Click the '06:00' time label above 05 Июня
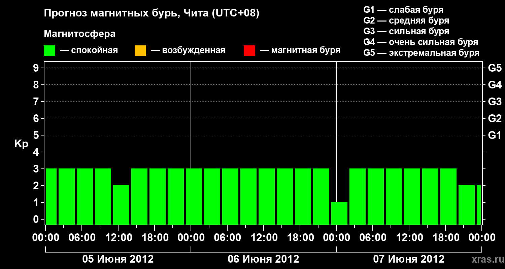This screenshot has width=505, height=269. [82, 238]
